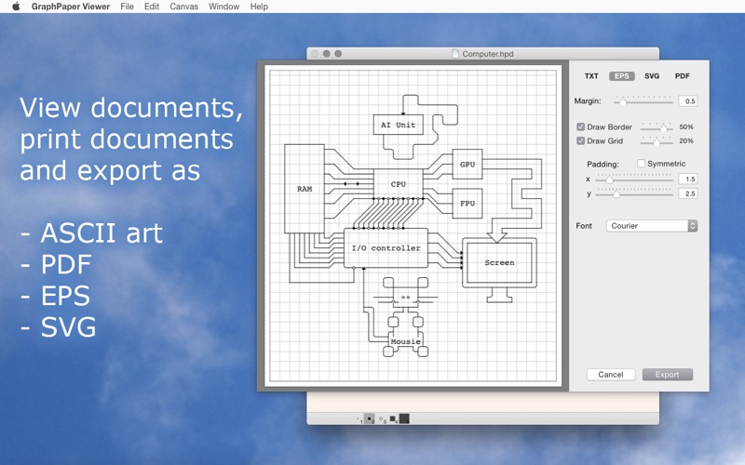Adjust the padding x slider
This screenshot has width=745, height=465.
(634, 179)
